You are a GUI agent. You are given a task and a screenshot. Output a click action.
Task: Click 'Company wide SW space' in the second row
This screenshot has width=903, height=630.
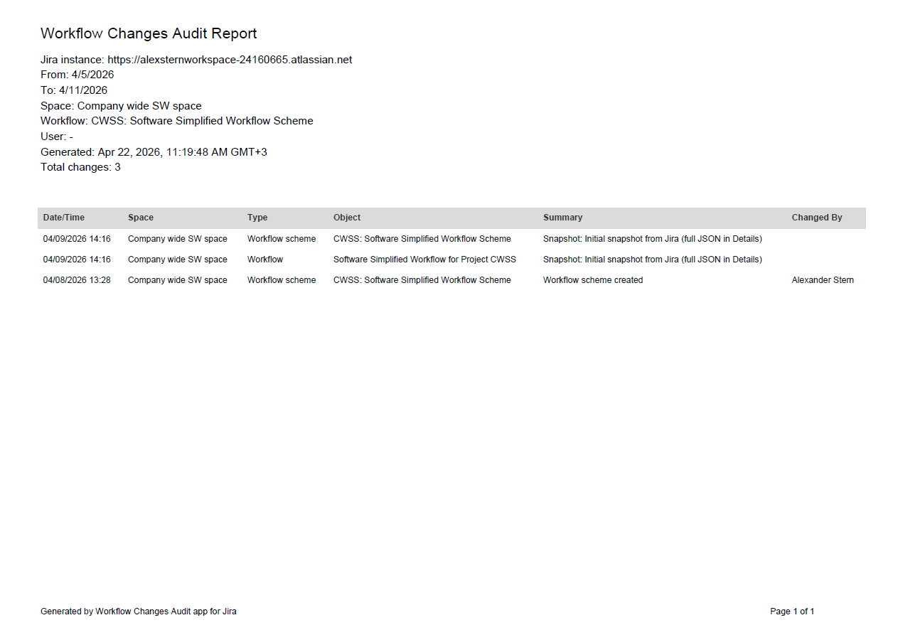pos(177,260)
